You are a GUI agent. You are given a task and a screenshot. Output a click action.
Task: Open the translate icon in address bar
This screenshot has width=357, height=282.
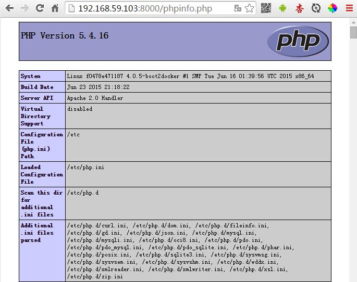click(x=238, y=8)
